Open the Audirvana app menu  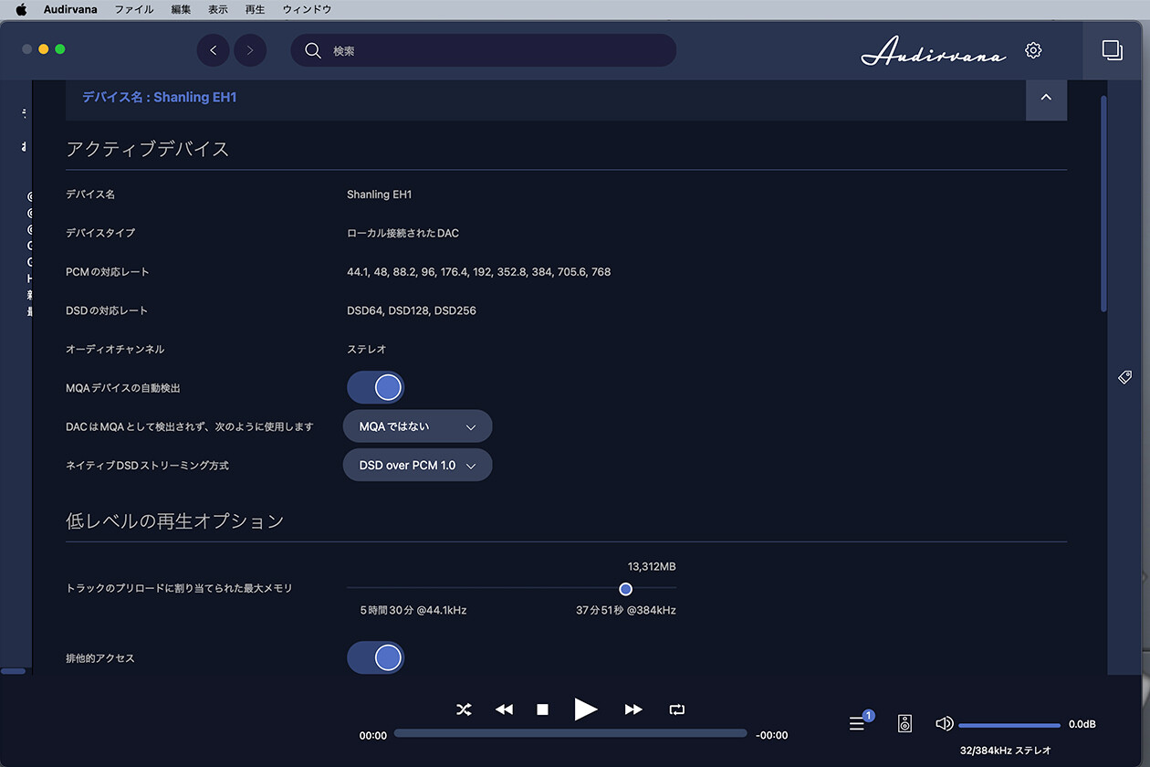70,9
